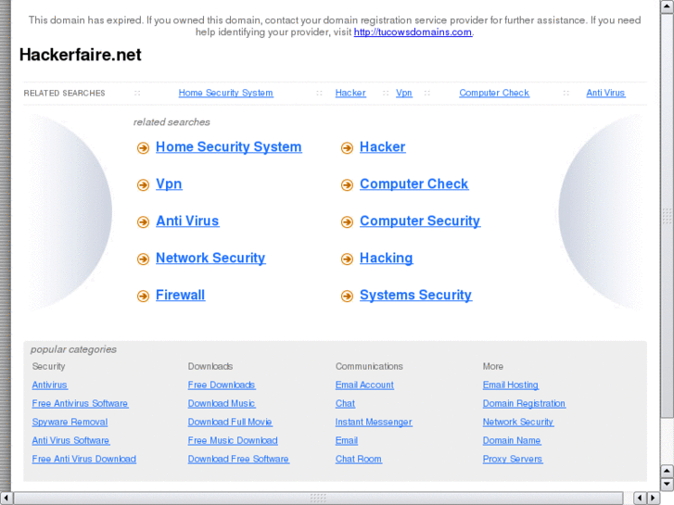
Task: Click orange arrow icon beside Home Security System
Action: click(143, 148)
